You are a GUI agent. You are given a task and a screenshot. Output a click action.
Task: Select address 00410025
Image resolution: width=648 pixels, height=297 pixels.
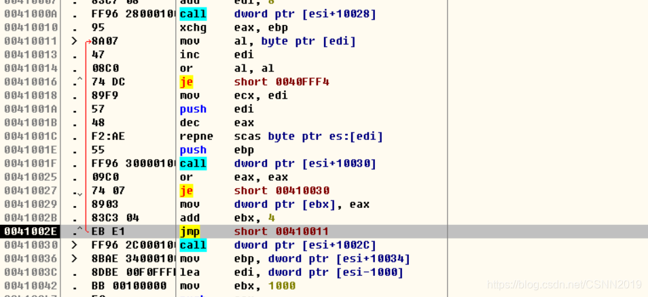point(31,177)
